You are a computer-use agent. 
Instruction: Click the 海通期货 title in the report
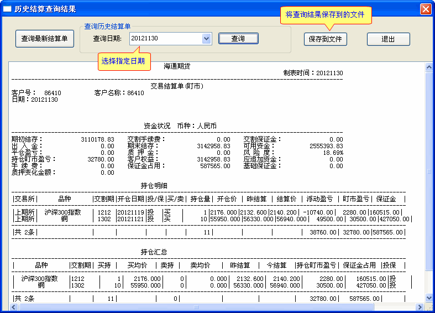(x=177, y=66)
